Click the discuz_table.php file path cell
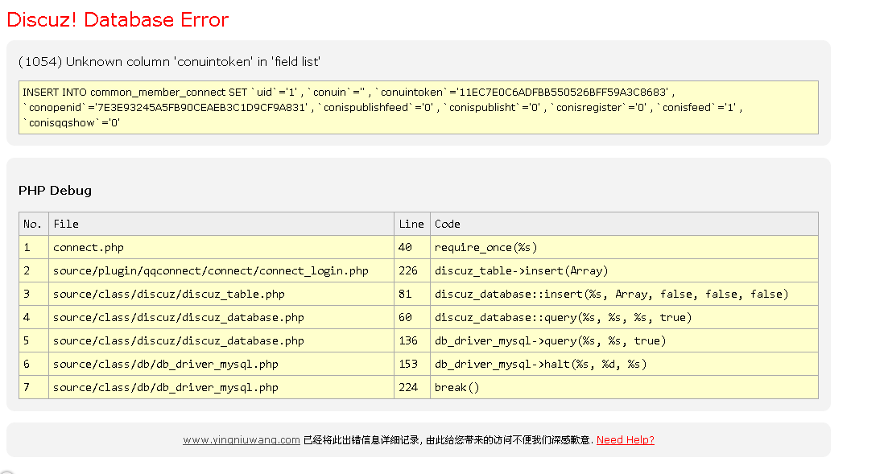Screen dimensions: 884x474 (169, 294)
